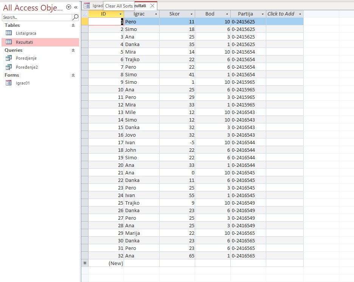Viewport: 354px width, 282px height.
Task: Select the Igrac01 form
Action: pyautogui.click(x=40, y=83)
